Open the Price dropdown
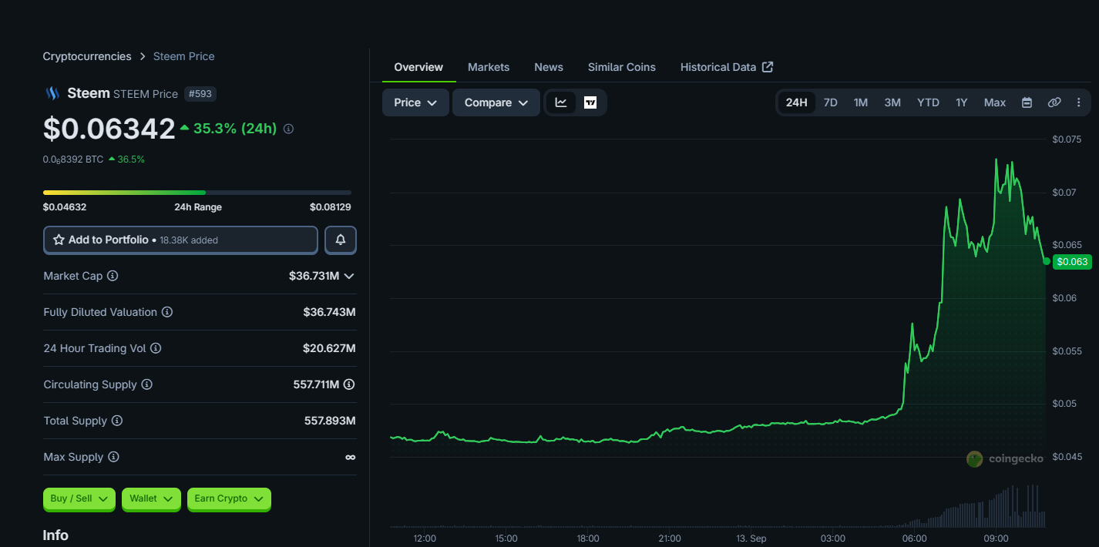 pos(415,102)
